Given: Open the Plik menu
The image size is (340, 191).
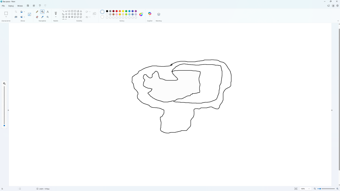Looking at the screenshot, I should click(3, 6).
